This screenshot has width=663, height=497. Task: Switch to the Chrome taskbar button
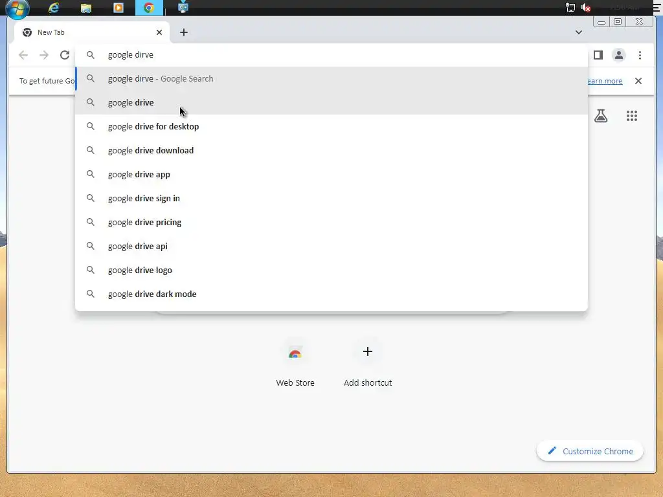tap(149, 8)
